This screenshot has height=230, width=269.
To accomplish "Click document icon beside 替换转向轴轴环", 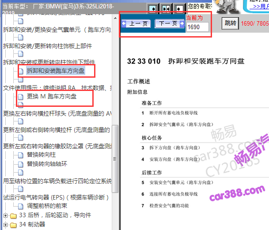I will (x=21, y=164).
